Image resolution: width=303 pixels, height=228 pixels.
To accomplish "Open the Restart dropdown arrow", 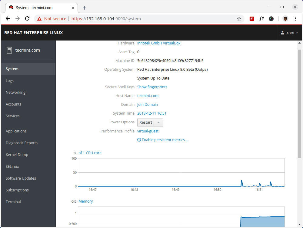I will point(159,122).
